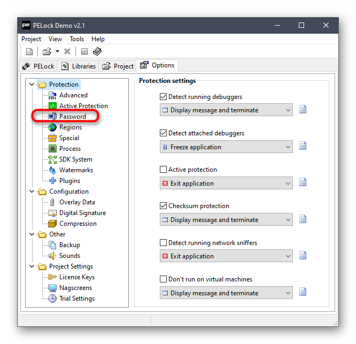Edit message icon beside Freeze application
356x344 pixels.
[x=303, y=146]
